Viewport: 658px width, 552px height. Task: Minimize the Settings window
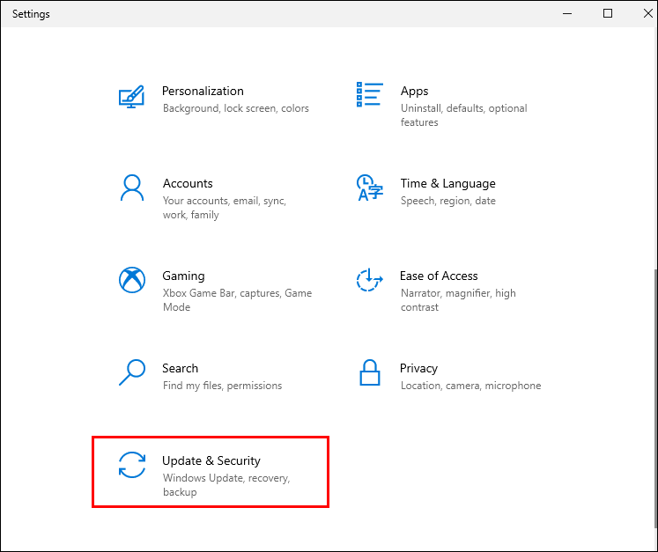point(567,13)
